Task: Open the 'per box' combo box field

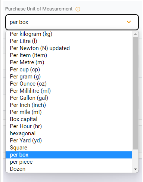Action: click(72, 22)
